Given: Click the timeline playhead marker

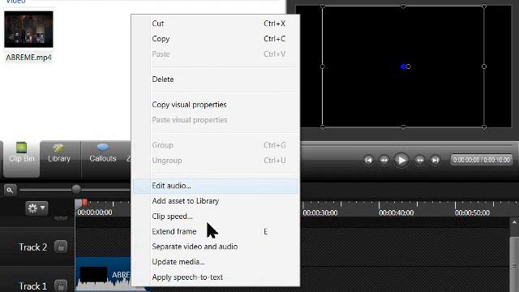Looking at the screenshot, I should coord(84,203).
